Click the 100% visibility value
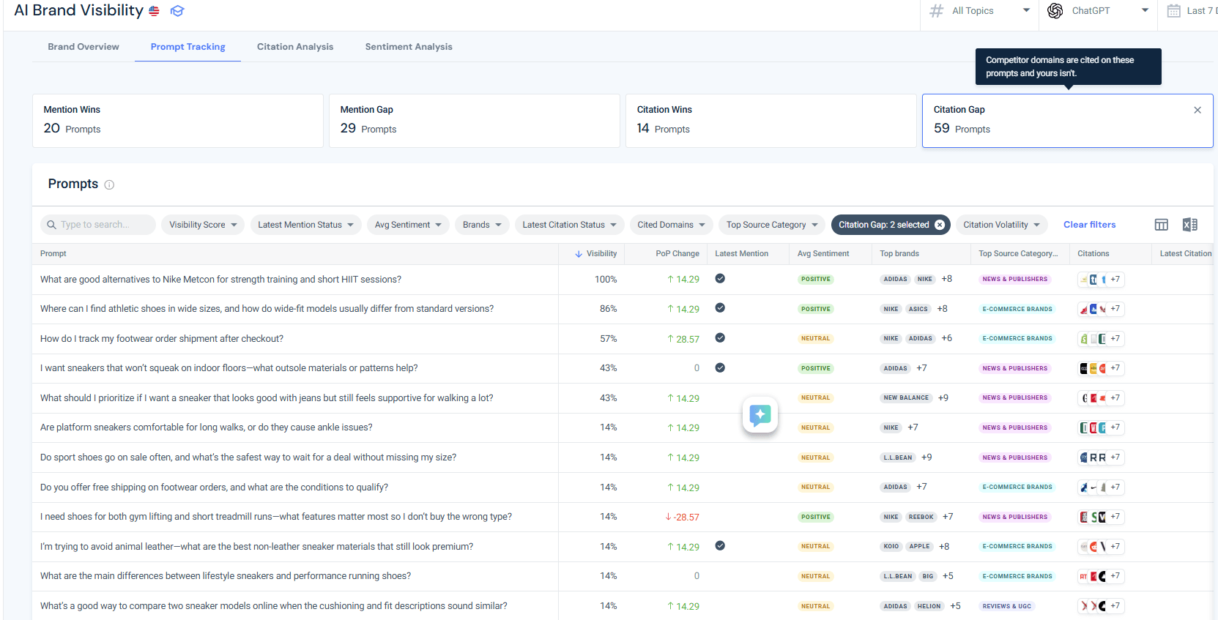This screenshot has height=620, width=1218. (606, 280)
